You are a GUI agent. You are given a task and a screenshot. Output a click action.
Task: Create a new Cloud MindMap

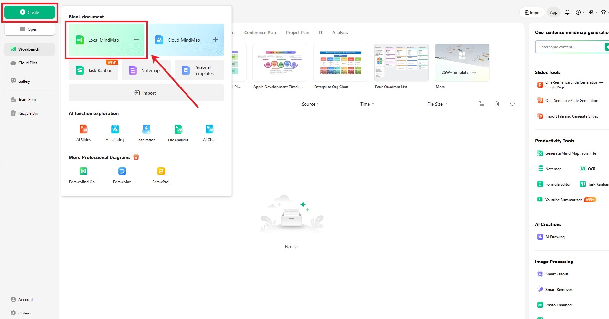click(x=186, y=40)
